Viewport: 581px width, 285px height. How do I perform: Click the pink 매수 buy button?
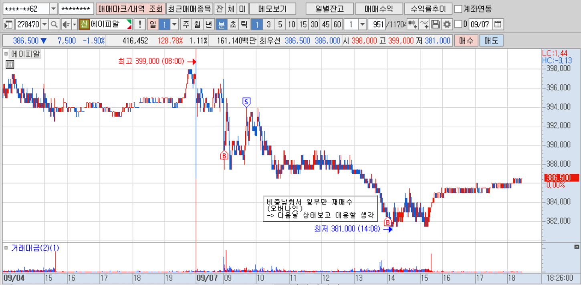pyautogui.click(x=466, y=40)
